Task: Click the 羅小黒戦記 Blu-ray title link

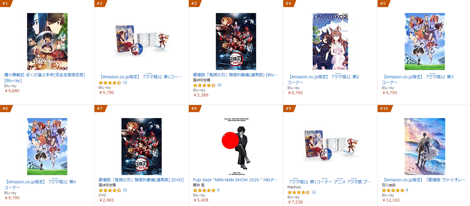Action: coord(45,77)
